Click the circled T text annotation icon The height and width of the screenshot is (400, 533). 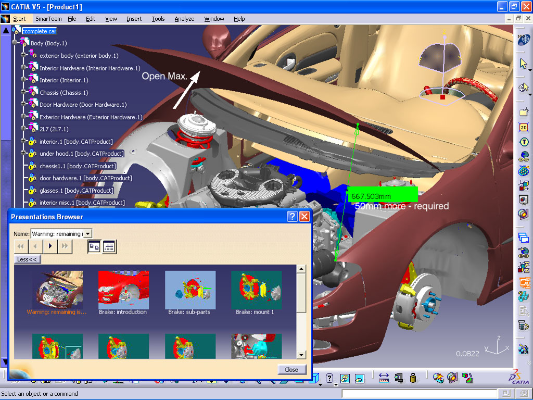[524, 142]
